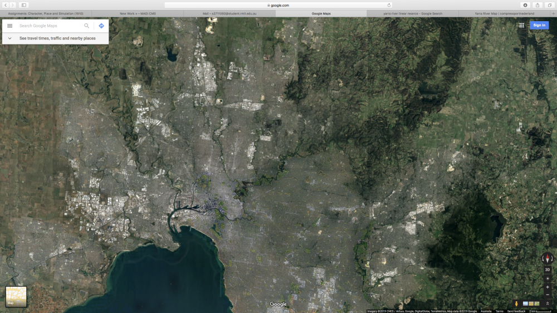Go back in Safari
Viewport: 557px width, 313px height.
point(6,5)
